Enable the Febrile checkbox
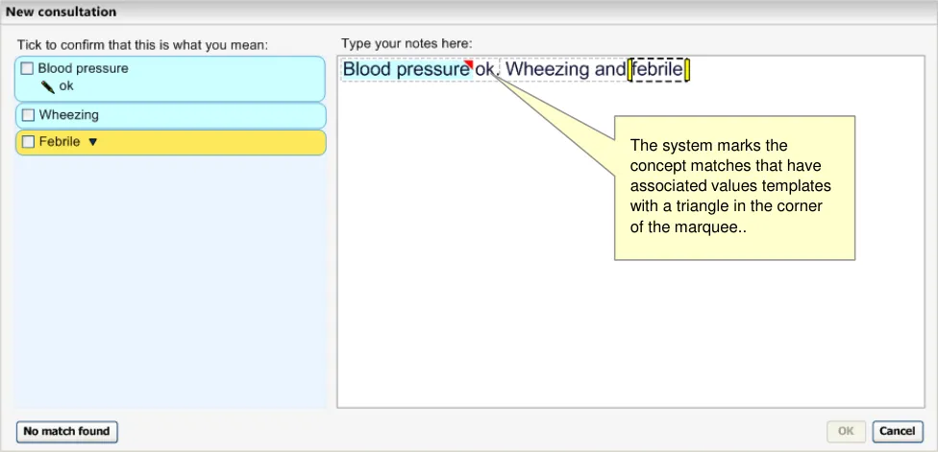 tap(27, 142)
